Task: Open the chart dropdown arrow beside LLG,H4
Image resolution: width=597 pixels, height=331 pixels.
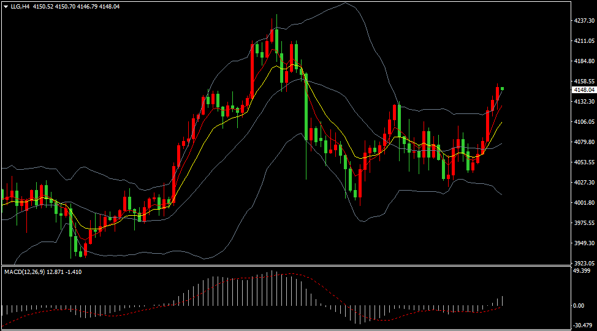Action: (x=6, y=6)
